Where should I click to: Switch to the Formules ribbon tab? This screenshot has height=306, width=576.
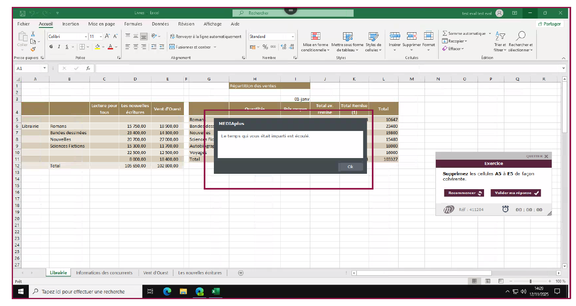(x=133, y=24)
